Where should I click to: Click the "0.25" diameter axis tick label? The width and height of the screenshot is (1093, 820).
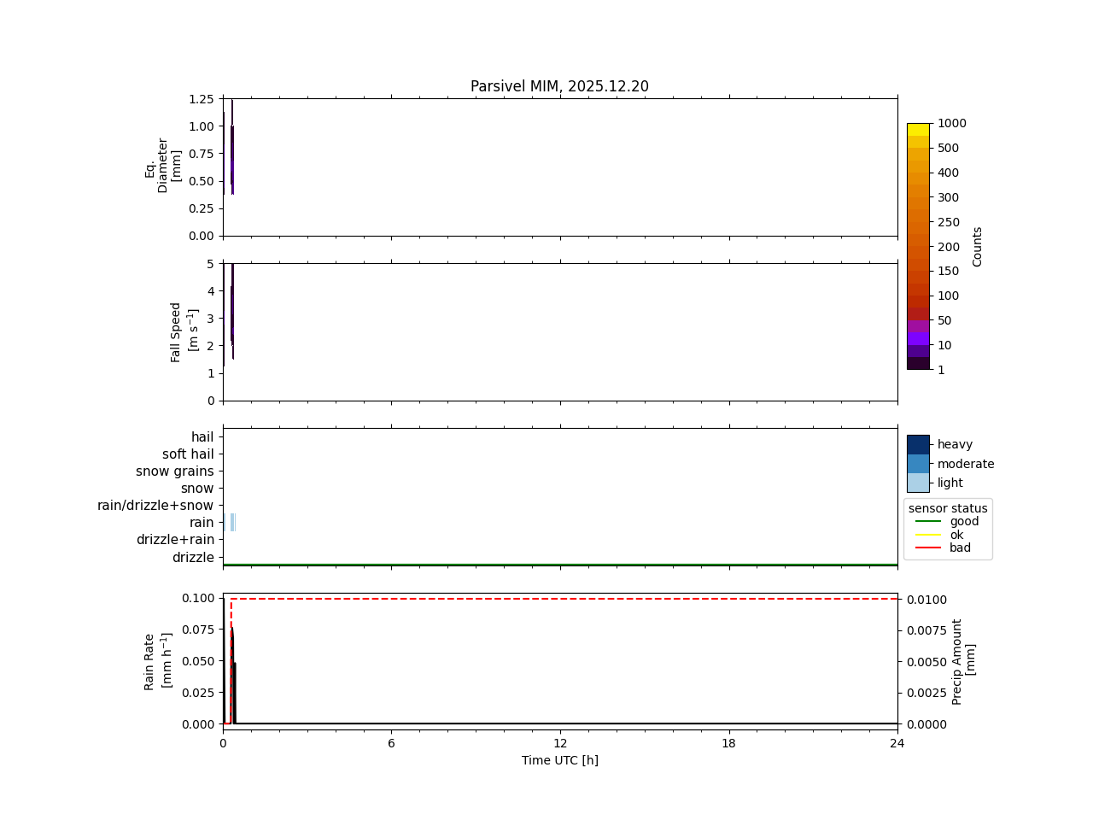click(201, 208)
